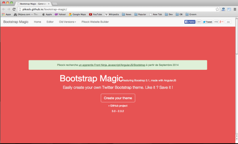
Task: Open Chrome hamburger menu
Action: tap(235, 9)
